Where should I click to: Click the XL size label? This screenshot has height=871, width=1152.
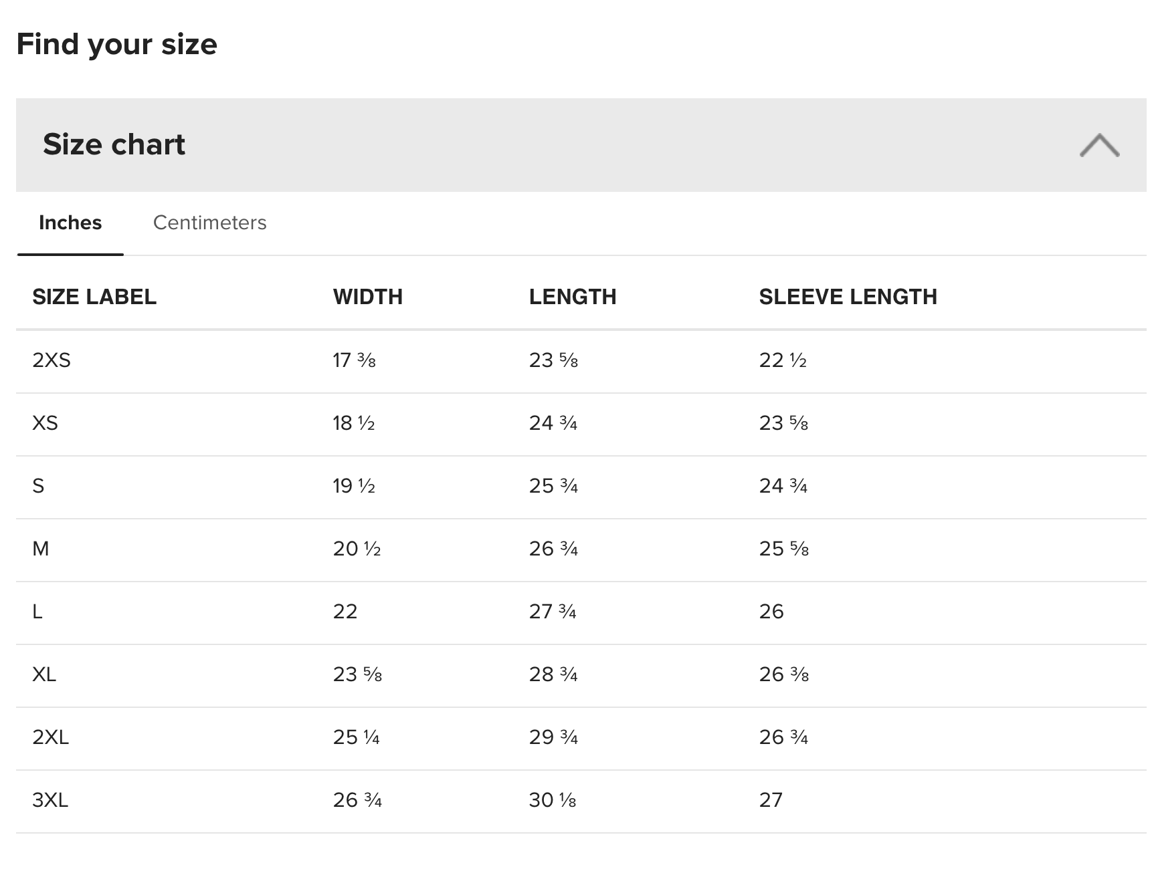pyautogui.click(x=44, y=674)
